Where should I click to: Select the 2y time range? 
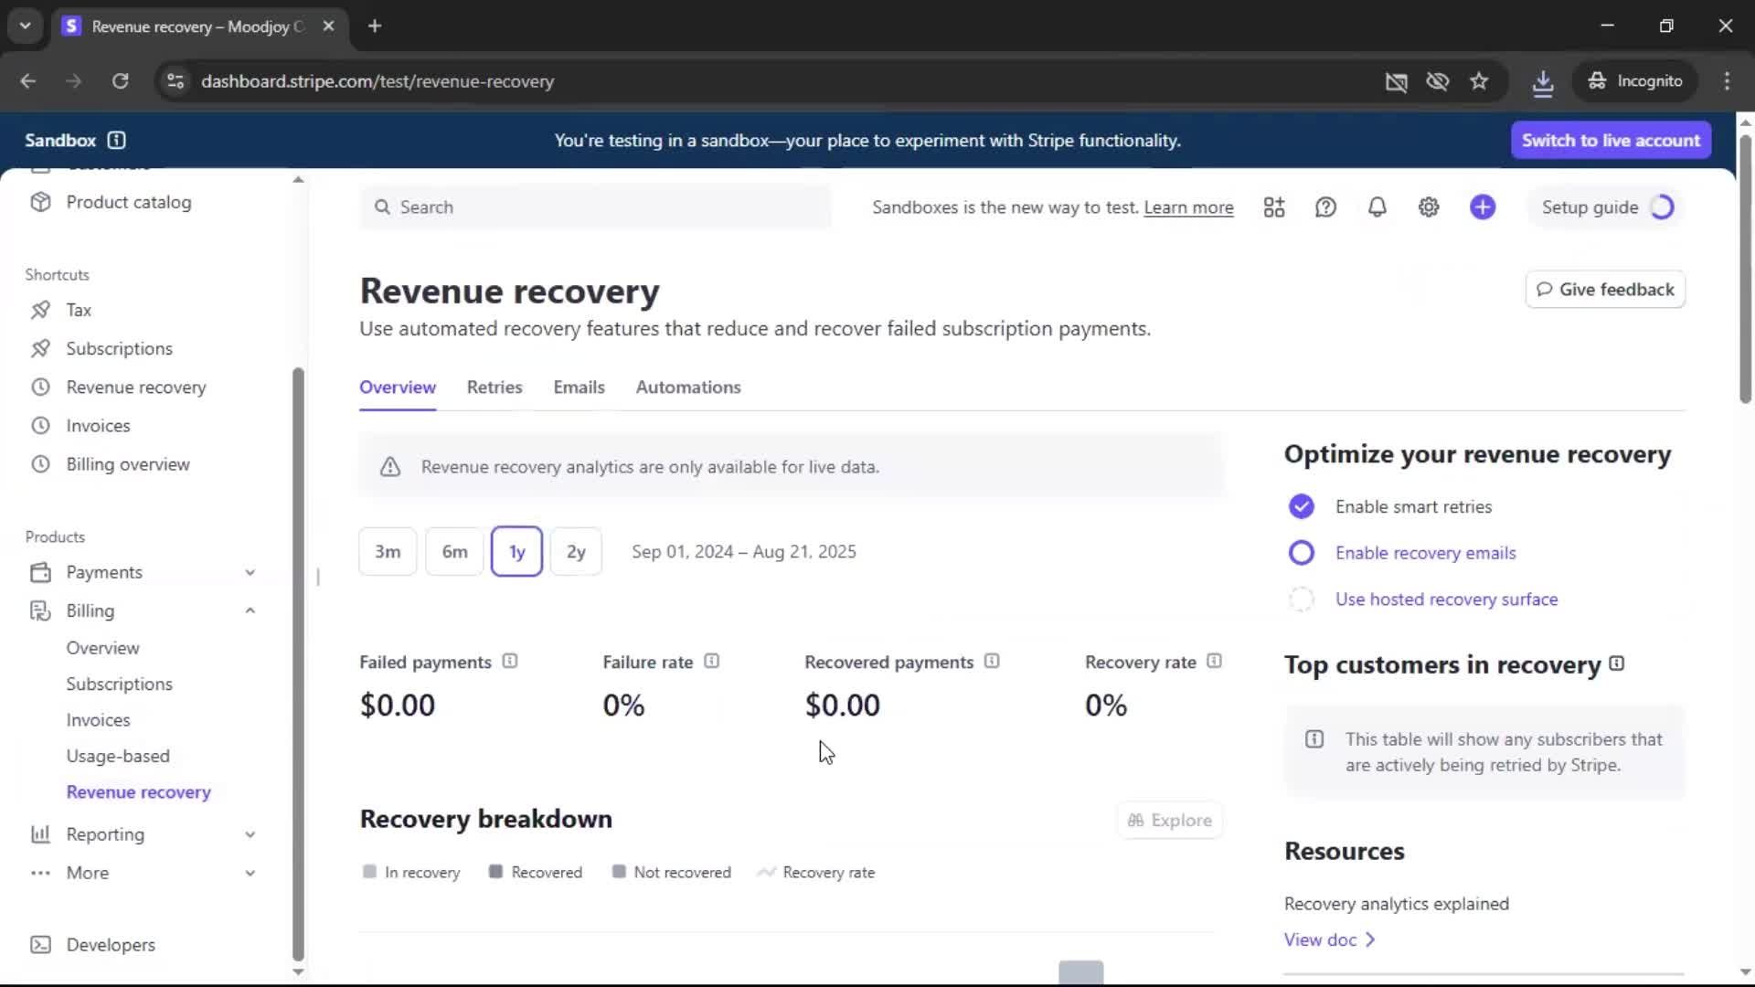576,552
